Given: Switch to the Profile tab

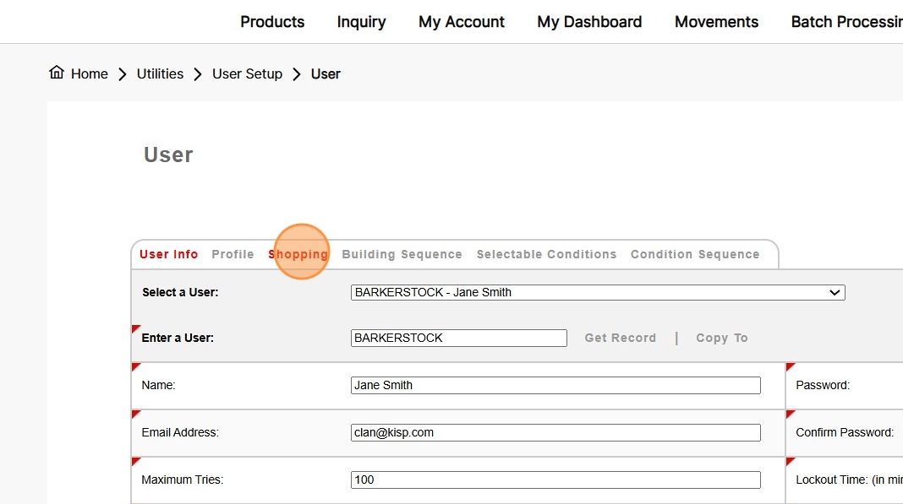Looking at the screenshot, I should coord(233,254).
